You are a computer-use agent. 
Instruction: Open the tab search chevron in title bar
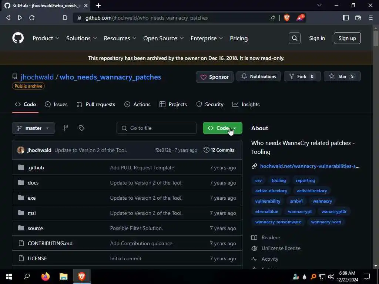(x=319, y=5)
